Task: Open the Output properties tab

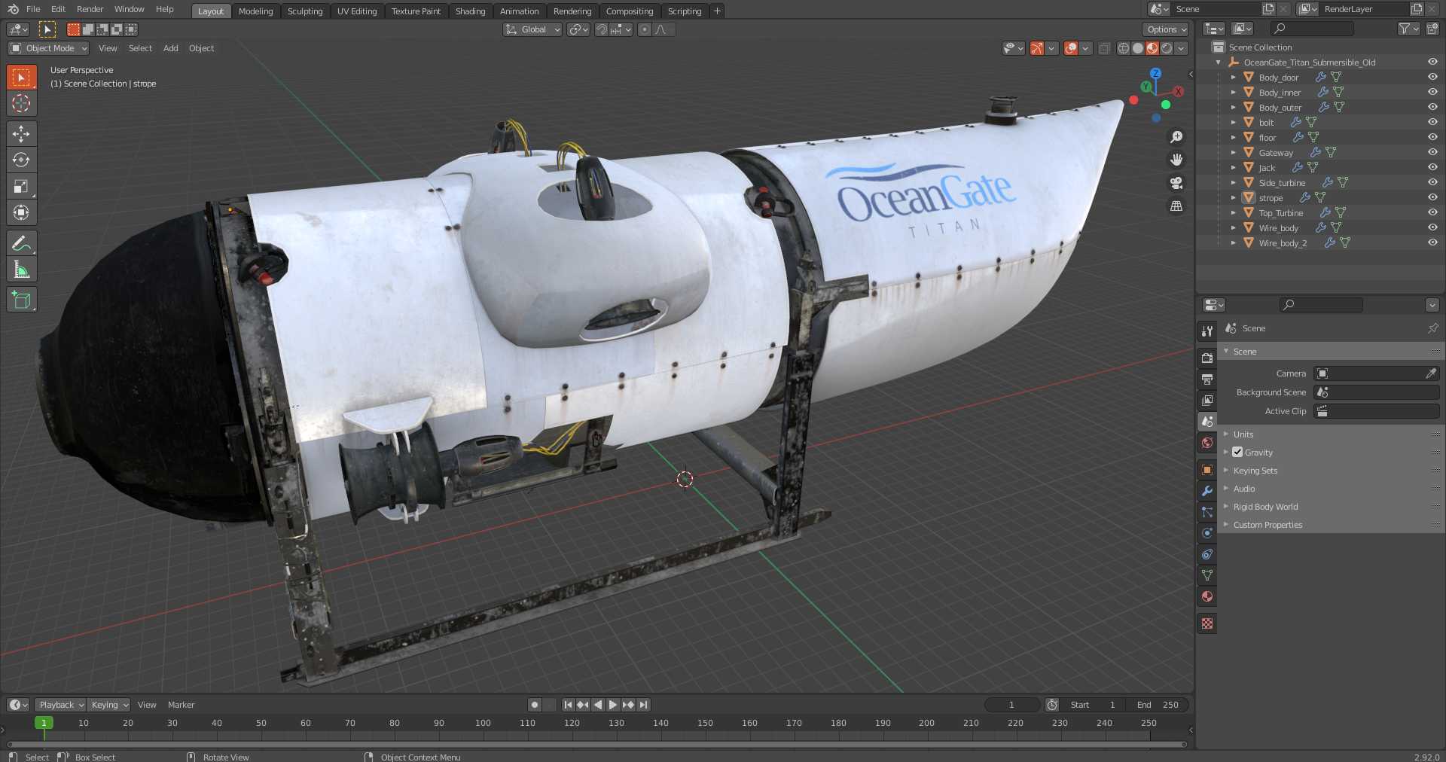Action: (1207, 379)
